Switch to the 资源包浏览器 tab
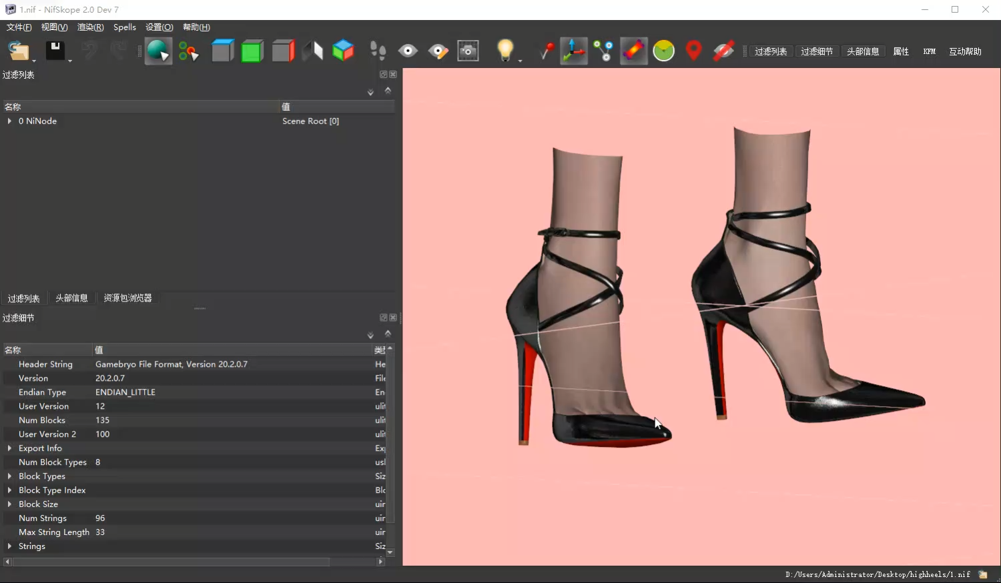1001x583 pixels. [127, 298]
